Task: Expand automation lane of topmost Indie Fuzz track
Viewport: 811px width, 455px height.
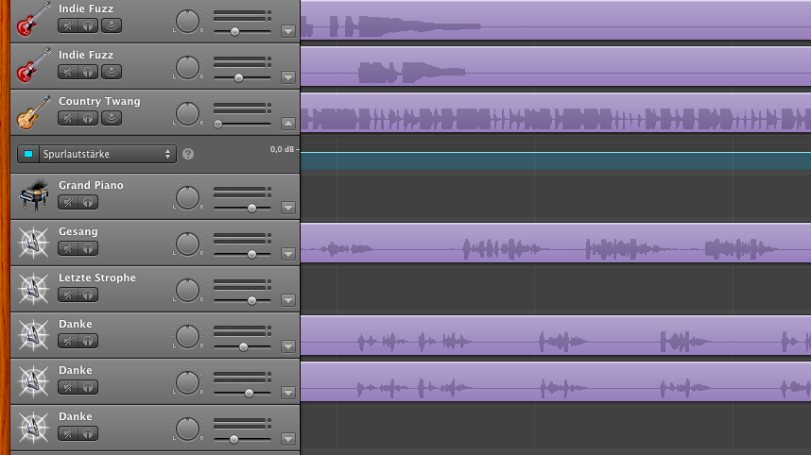Action: click(288, 31)
